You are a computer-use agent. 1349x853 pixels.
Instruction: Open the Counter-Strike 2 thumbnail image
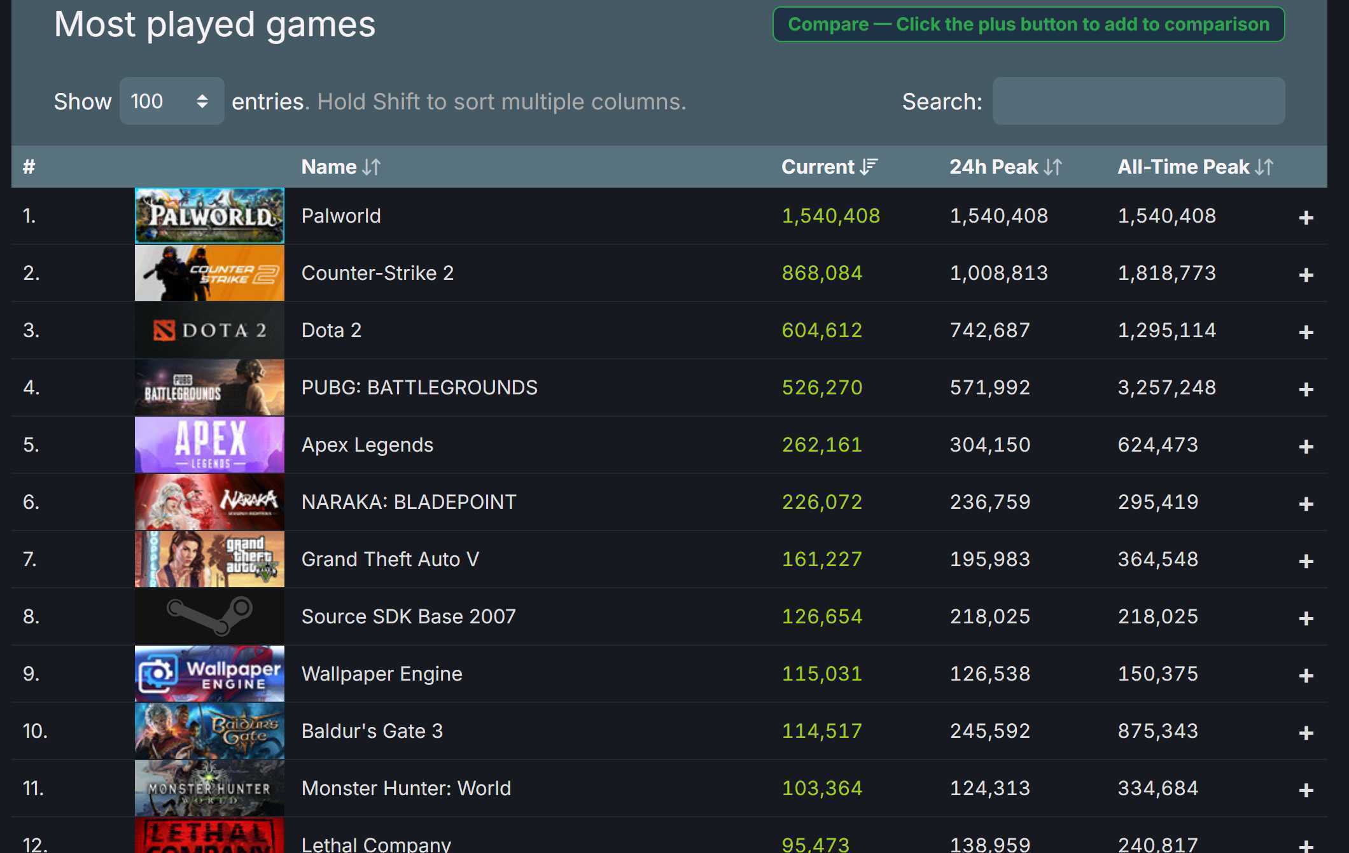coord(209,273)
